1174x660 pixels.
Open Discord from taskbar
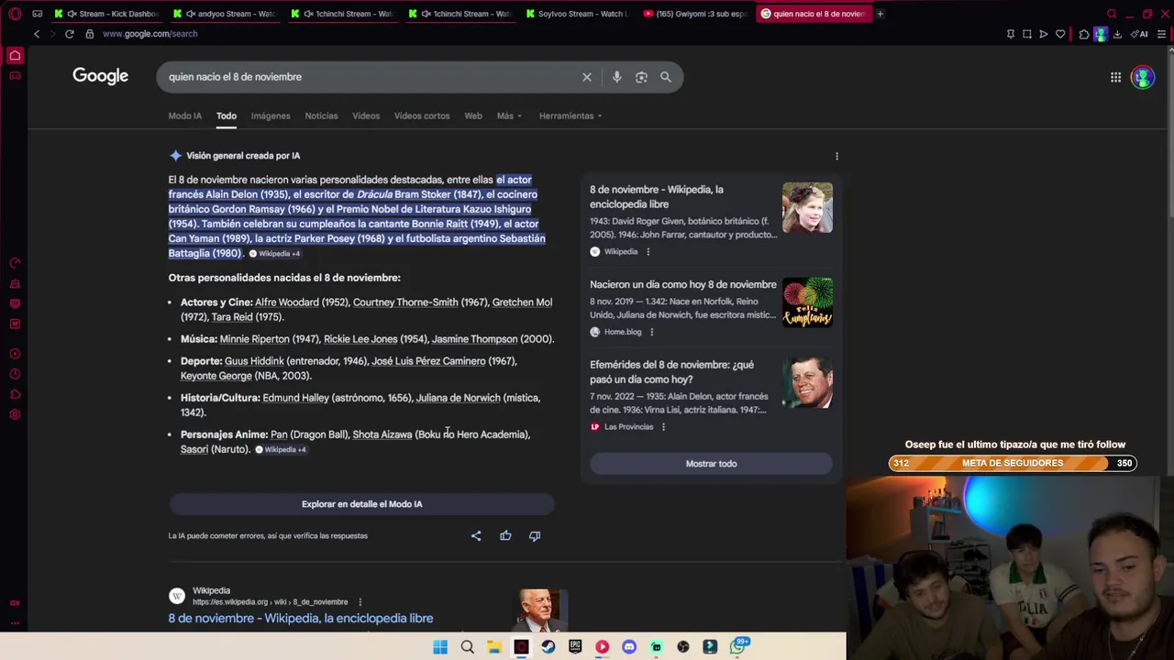629,647
